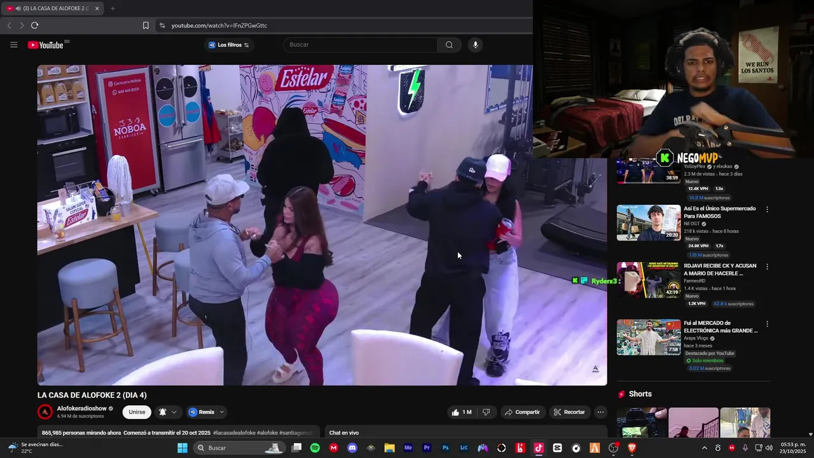Image resolution: width=814 pixels, height=458 pixels.
Task: Open Windows Start menu
Action: (x=183, y=448)
